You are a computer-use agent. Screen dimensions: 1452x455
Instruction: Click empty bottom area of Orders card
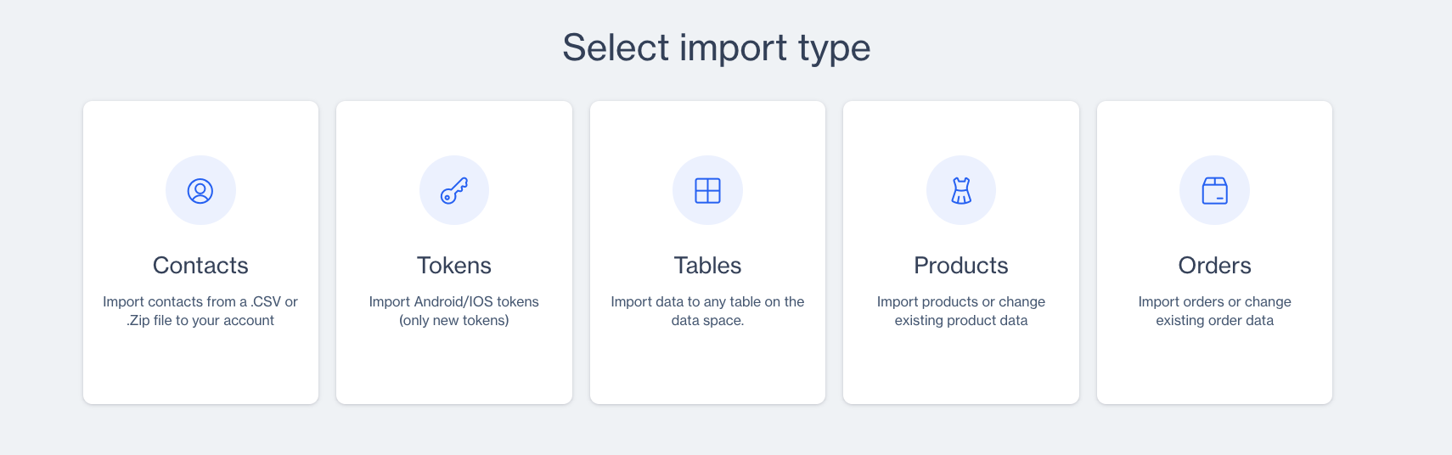(x=1214, y=369)
